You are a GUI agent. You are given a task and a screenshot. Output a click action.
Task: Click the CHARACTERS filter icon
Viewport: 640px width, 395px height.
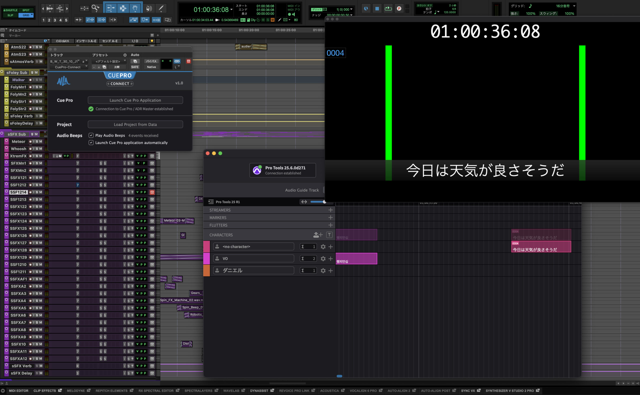pos(329,235)
